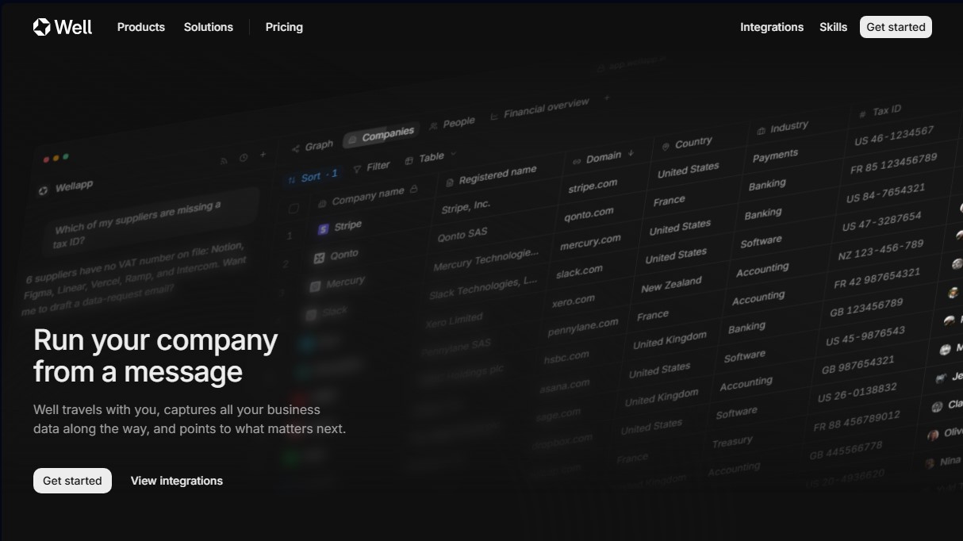The image size is (963, 541).
Task: Click the Sort arrows icon
Action: 292,180
